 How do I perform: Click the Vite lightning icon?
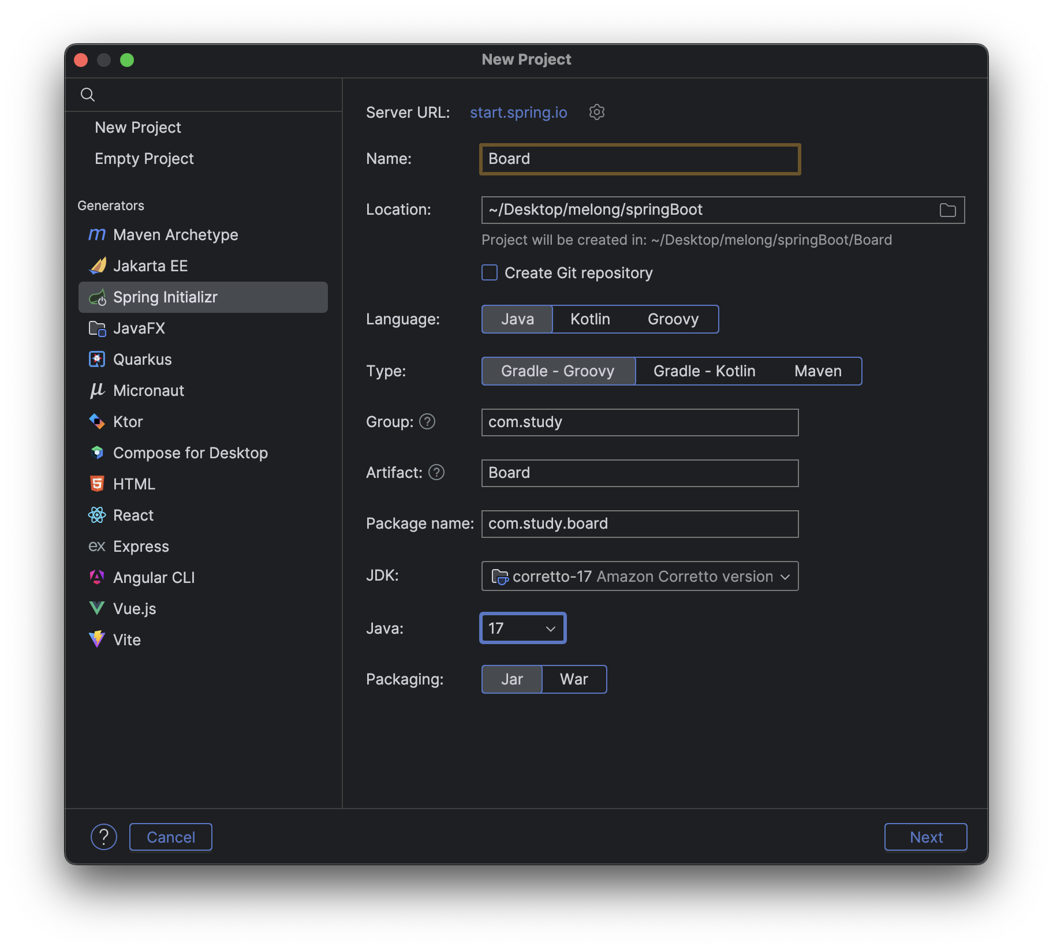(97, 639)
